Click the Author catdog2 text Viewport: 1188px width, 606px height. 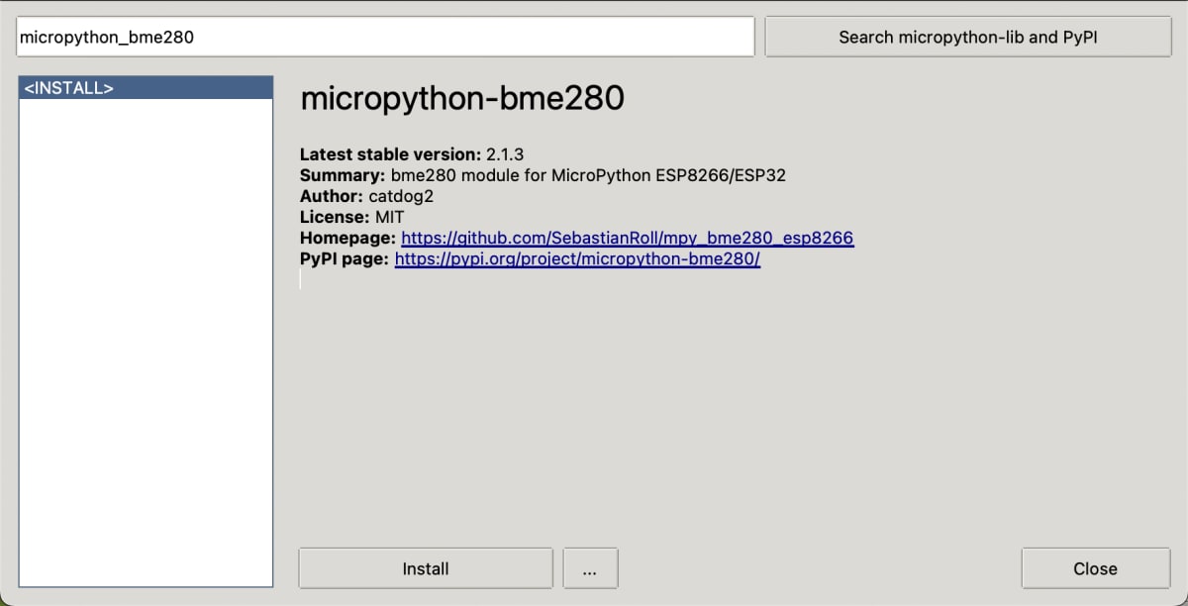(366, 196)
